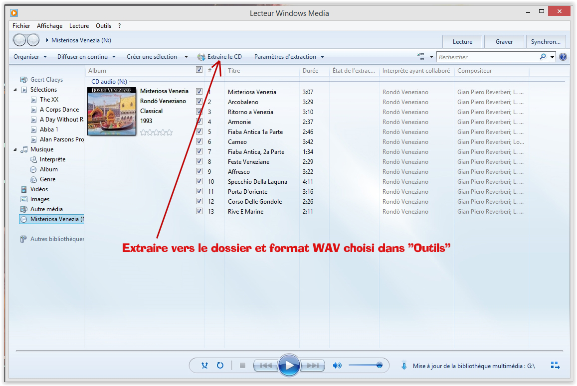
Task: Click the Windows Media Player title icon
Action: (14, 13)
